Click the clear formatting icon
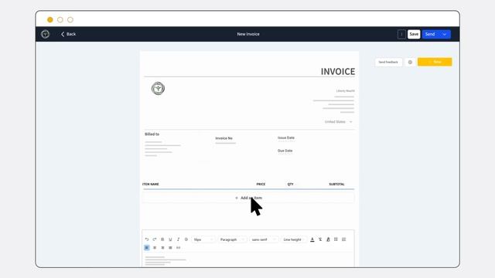 [x=320, y=239]
